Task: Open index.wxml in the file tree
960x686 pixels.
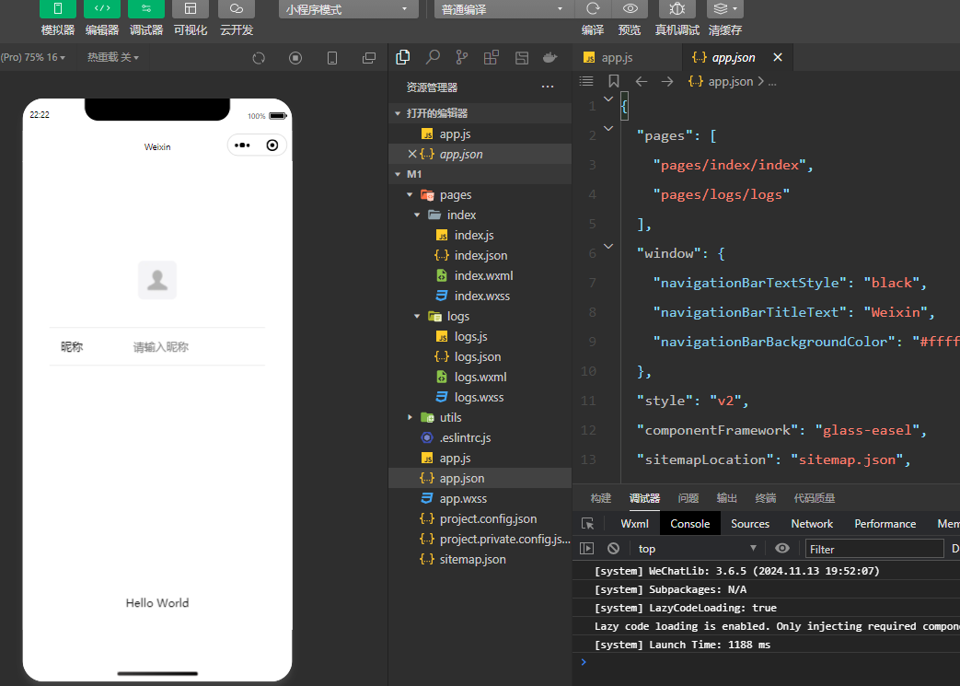Action: [483, 275]
